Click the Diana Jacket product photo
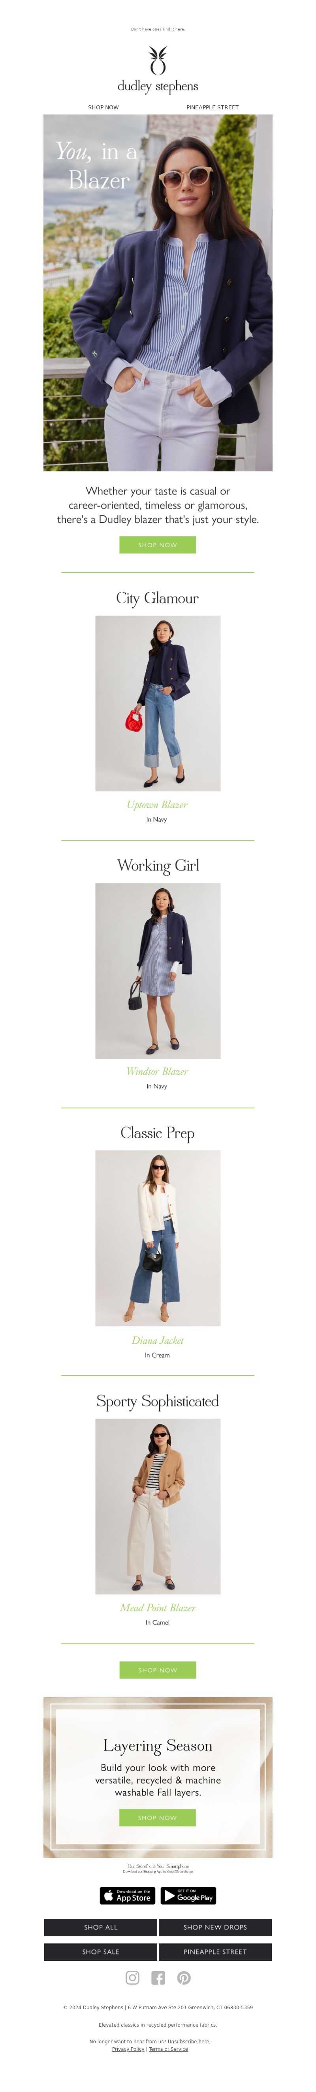This screenshot has height=2092, width=316. (x=158, y=1238)
